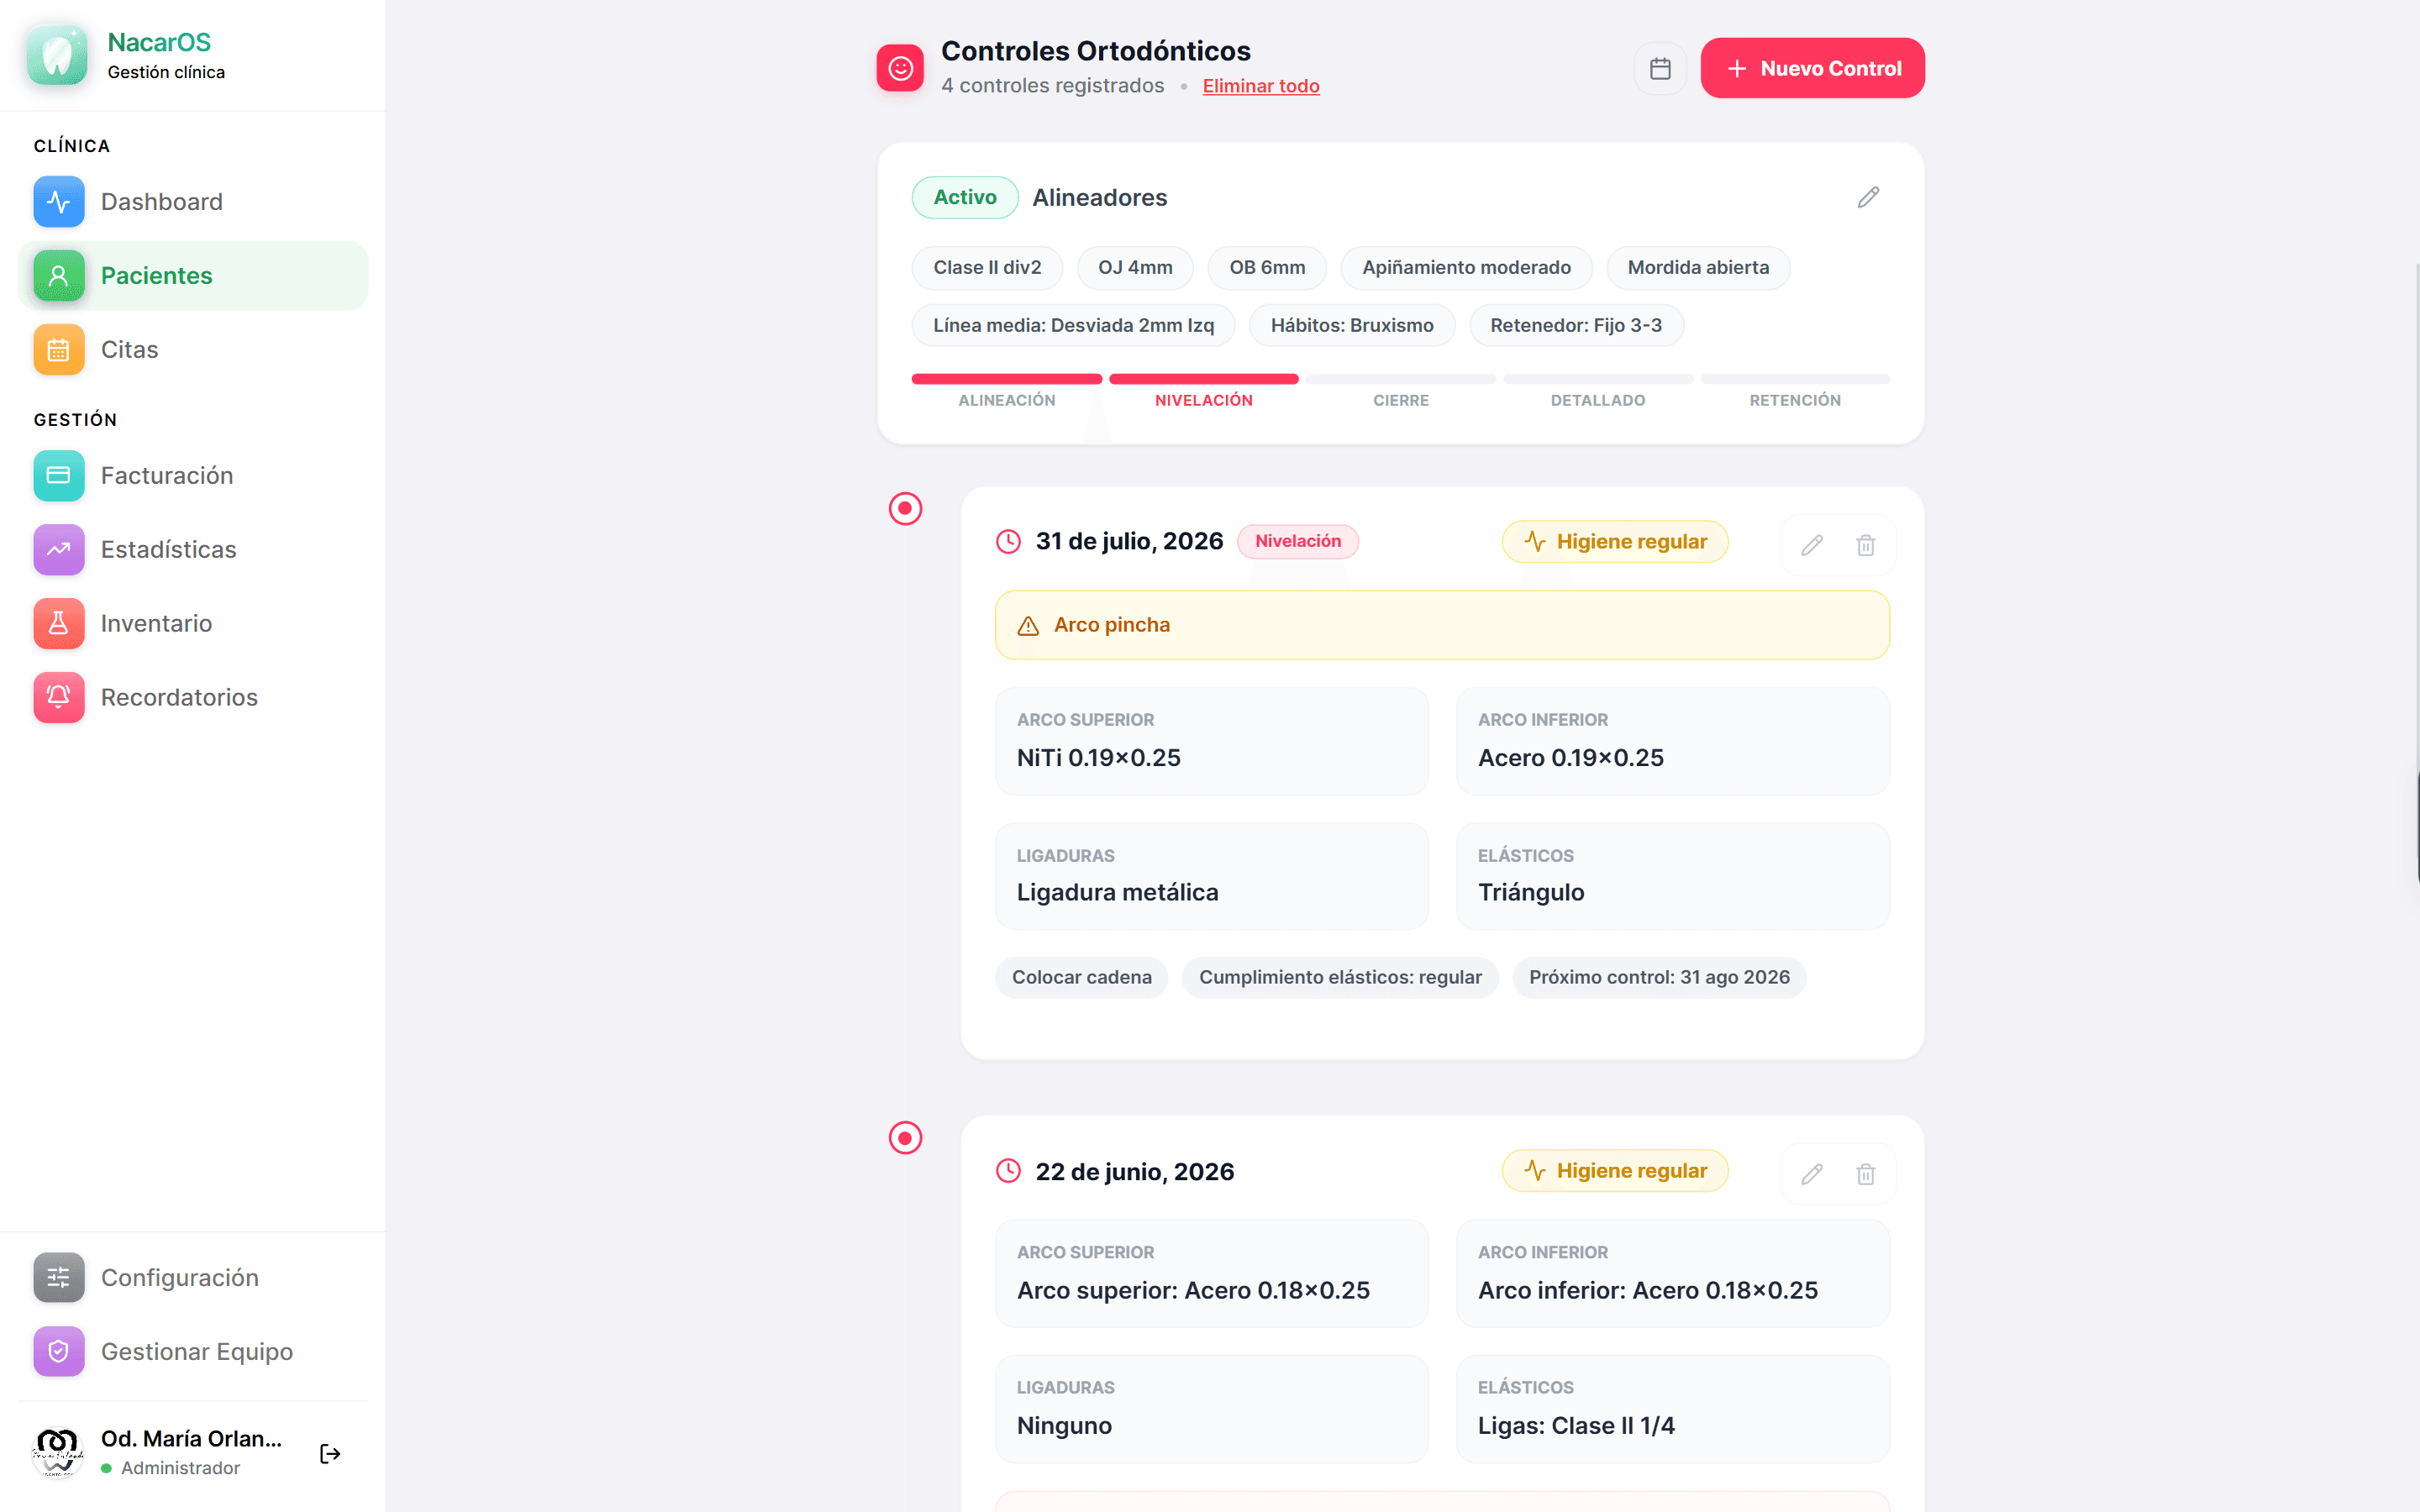Click the Colocar cadena chip
The image size is (2420, 1512).
point(1081,977)
